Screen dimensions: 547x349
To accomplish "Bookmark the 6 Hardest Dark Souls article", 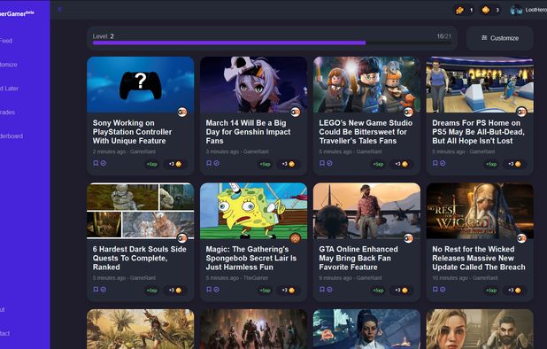I will (96, 290).
